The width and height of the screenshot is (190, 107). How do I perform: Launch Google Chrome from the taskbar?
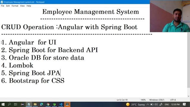coord(48,104)
